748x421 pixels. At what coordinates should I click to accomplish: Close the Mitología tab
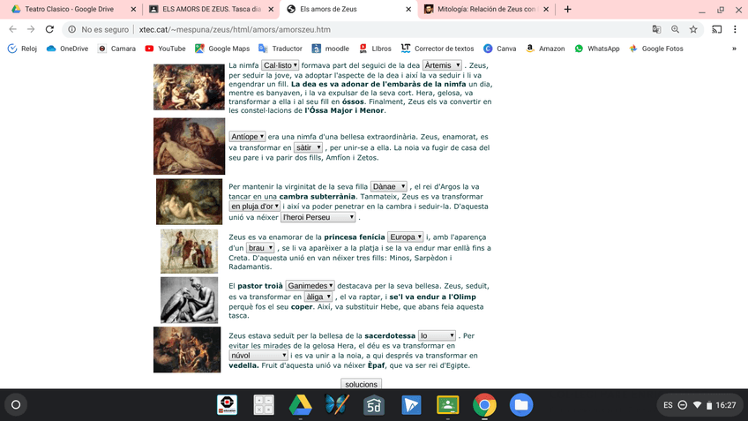(x=546, y=9)
